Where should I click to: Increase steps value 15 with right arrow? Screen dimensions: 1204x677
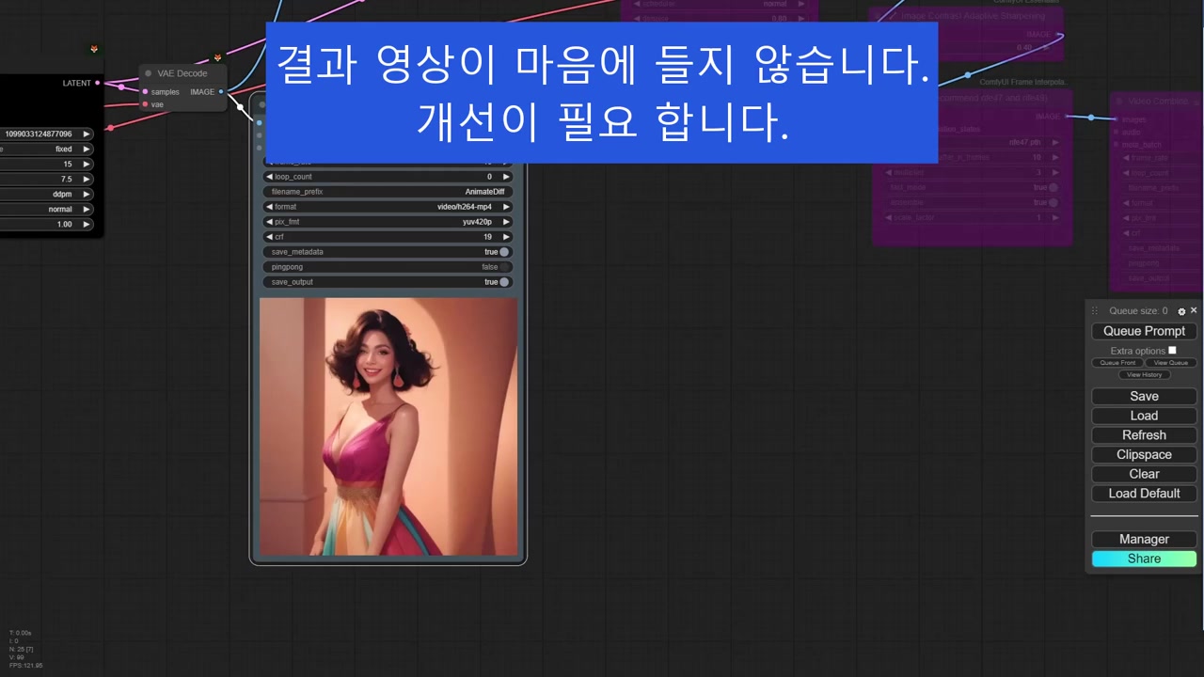tap(87, 165)
